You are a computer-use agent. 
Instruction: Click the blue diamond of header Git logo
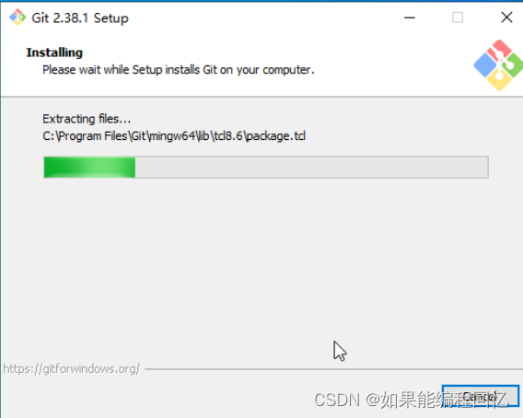point(485,65)
